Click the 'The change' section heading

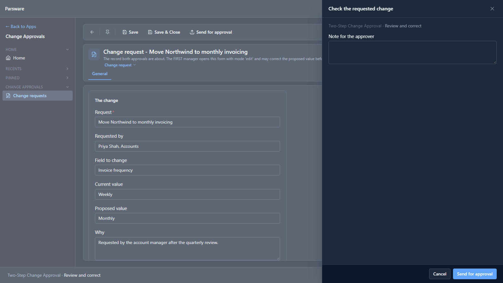coord(107,100)
